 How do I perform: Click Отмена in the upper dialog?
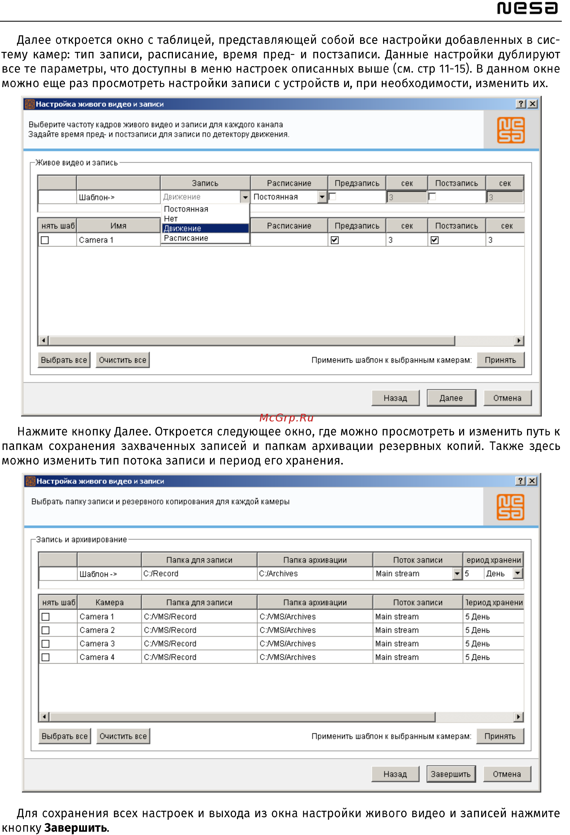tap(508, 398)
